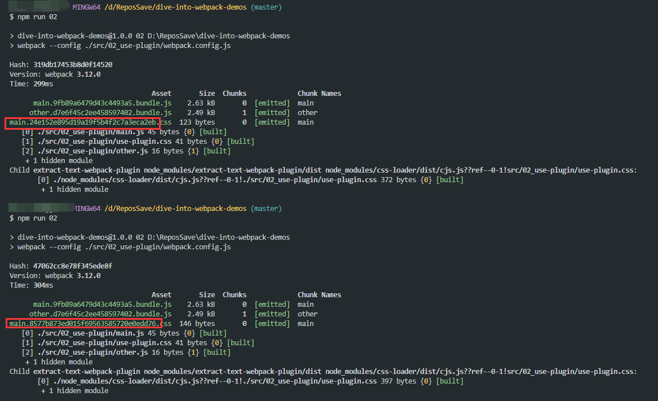Click main.9fb89a6479d43c4493a5.bundle.js in the first build
Screen dimensions: 658x401
click(102, 103)
